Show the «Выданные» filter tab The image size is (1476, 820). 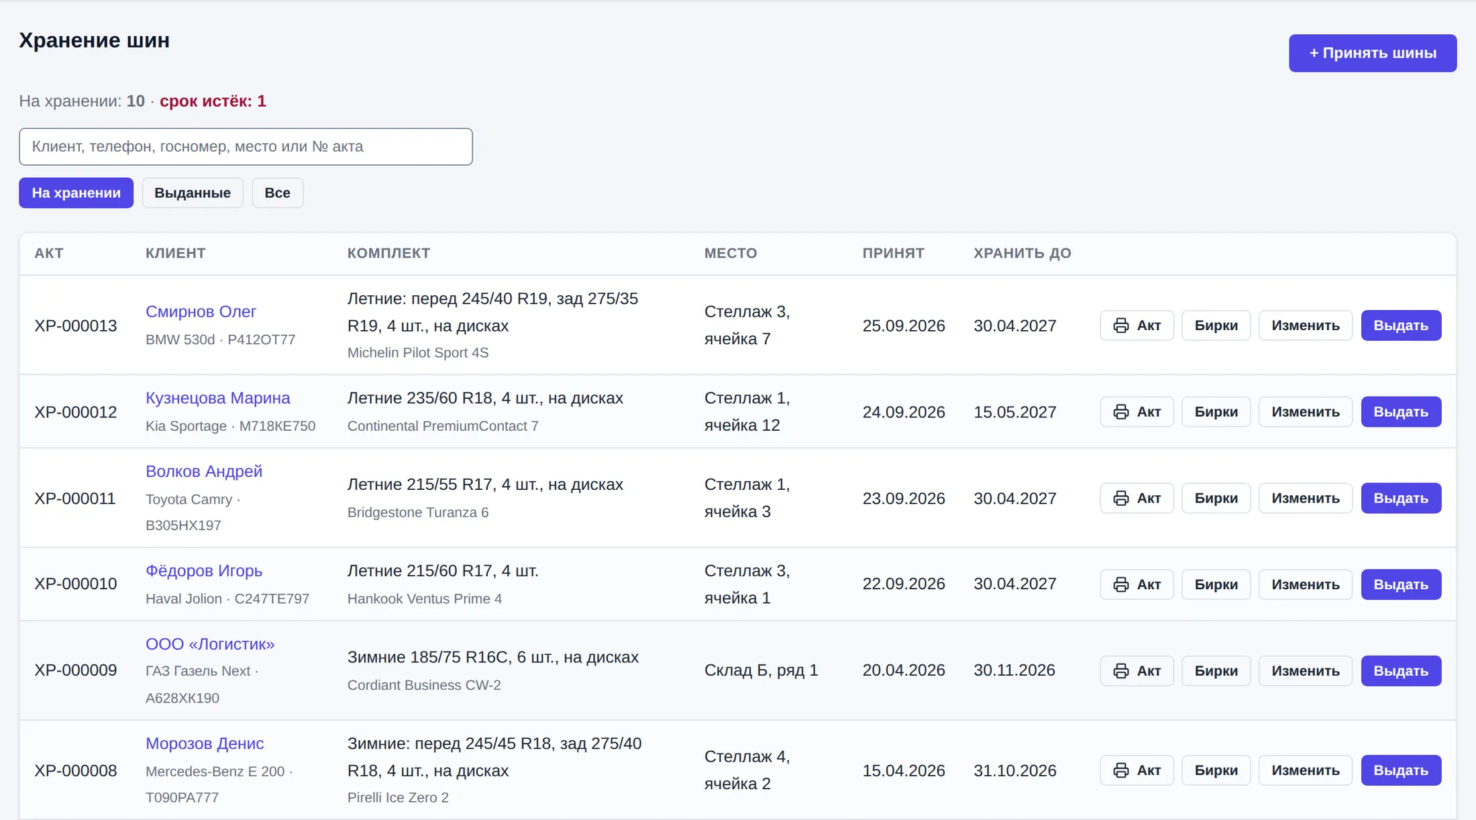click(x=193, y=193)
